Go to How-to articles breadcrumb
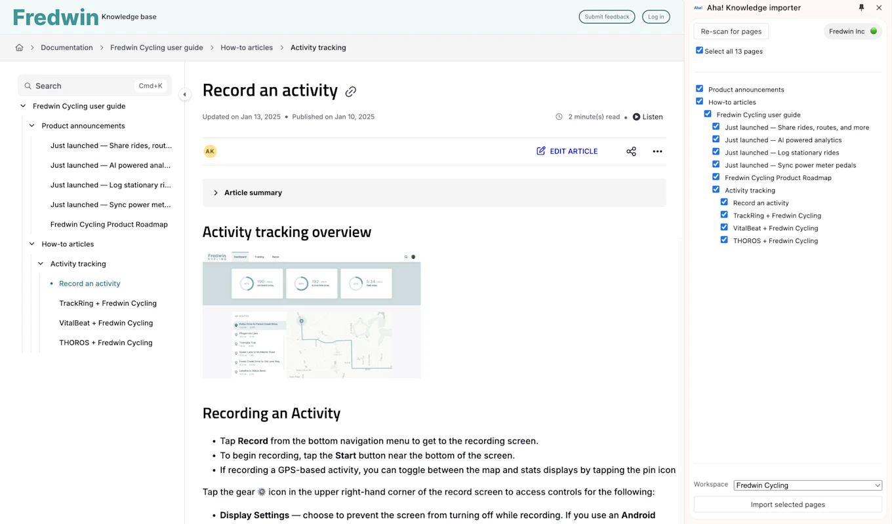The height and width of the screenshot is (524, 892). pyautogui.click(x=247, y=47)
